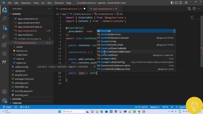This screenshot has width=203, height=114.
Task: Open the Extensions view
Action: pyautogui.click(x=4, y=45)
